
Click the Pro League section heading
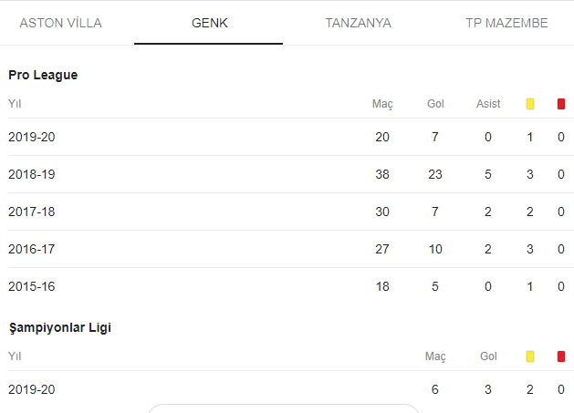43,75
